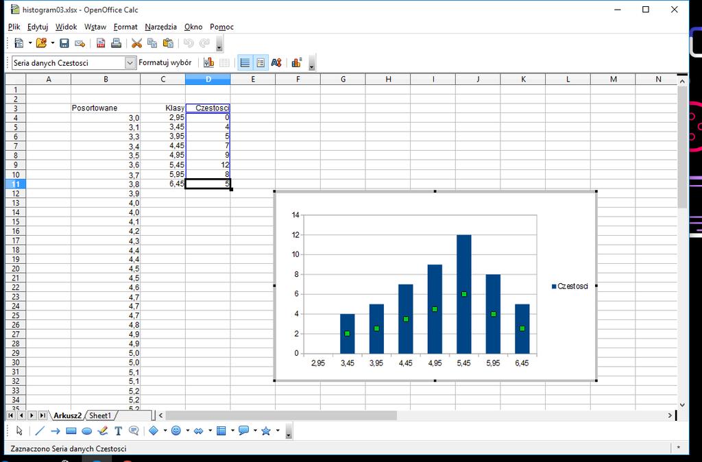Select the Block Arrows tool
Screen dimensions: 702x462
point(199,430)
